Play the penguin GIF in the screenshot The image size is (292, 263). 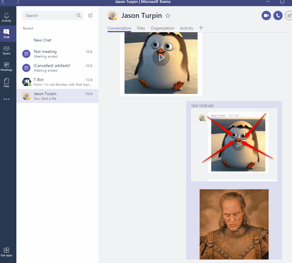(239, 145)
